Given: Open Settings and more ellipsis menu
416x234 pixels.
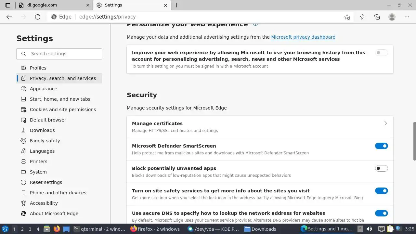Looking at the screenshot, I should (x=407, y=17).
